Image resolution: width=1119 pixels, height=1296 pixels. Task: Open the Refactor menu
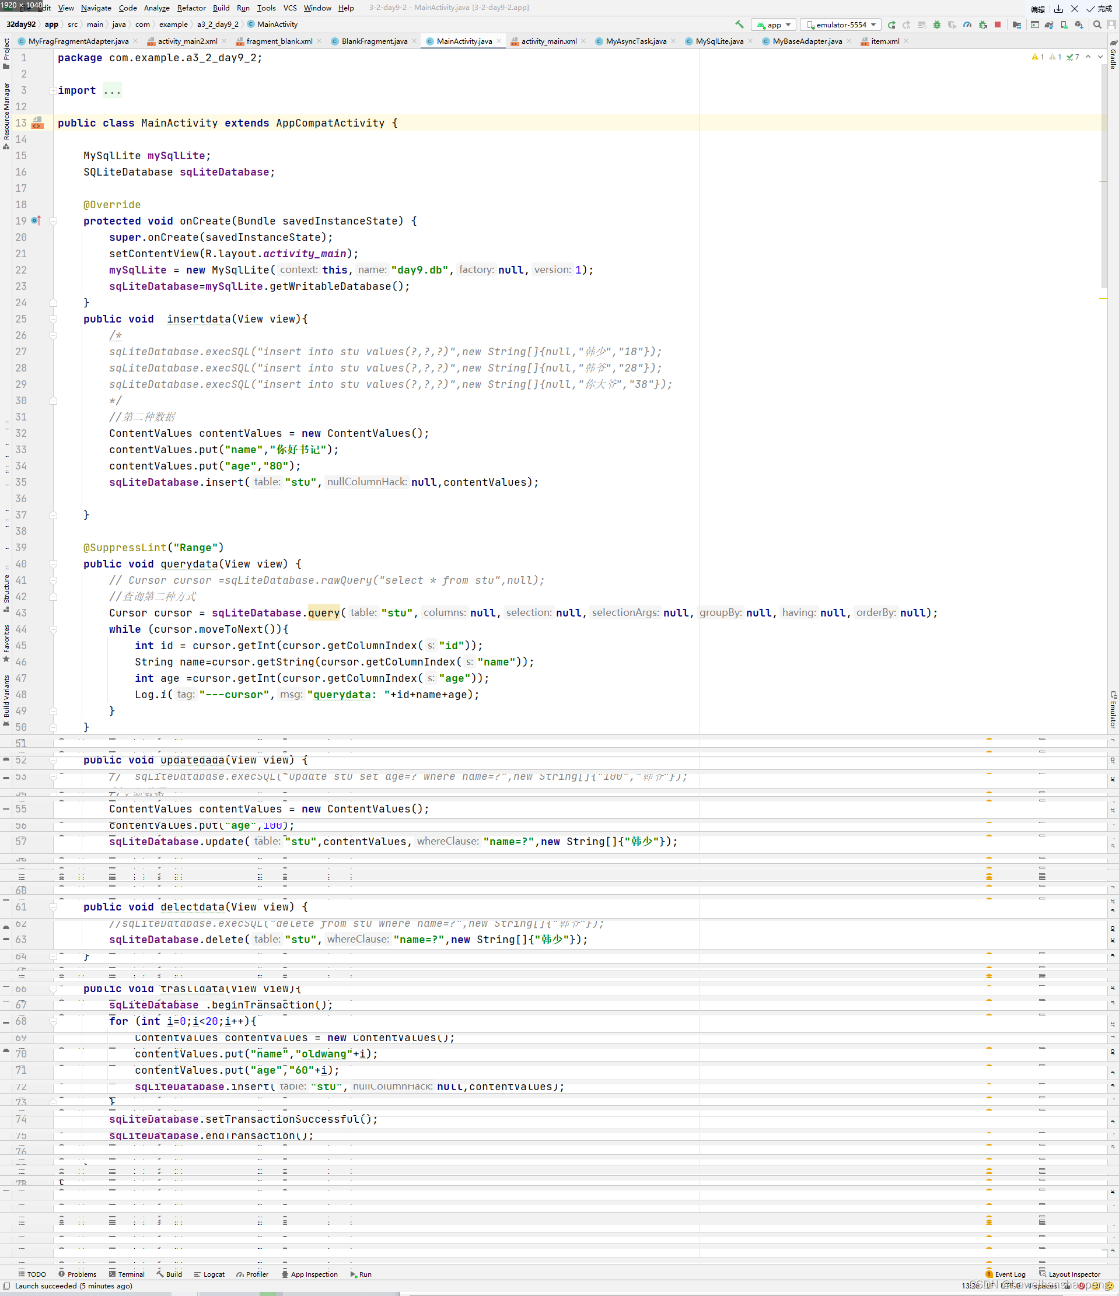[191, 8]
